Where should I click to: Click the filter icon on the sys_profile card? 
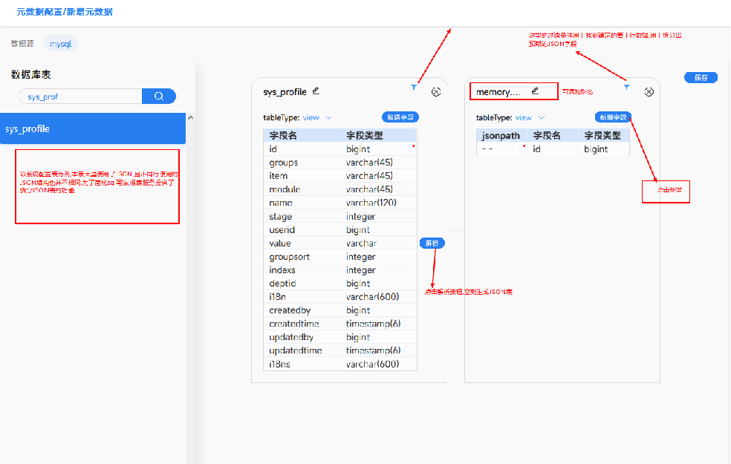coord(414,88)
